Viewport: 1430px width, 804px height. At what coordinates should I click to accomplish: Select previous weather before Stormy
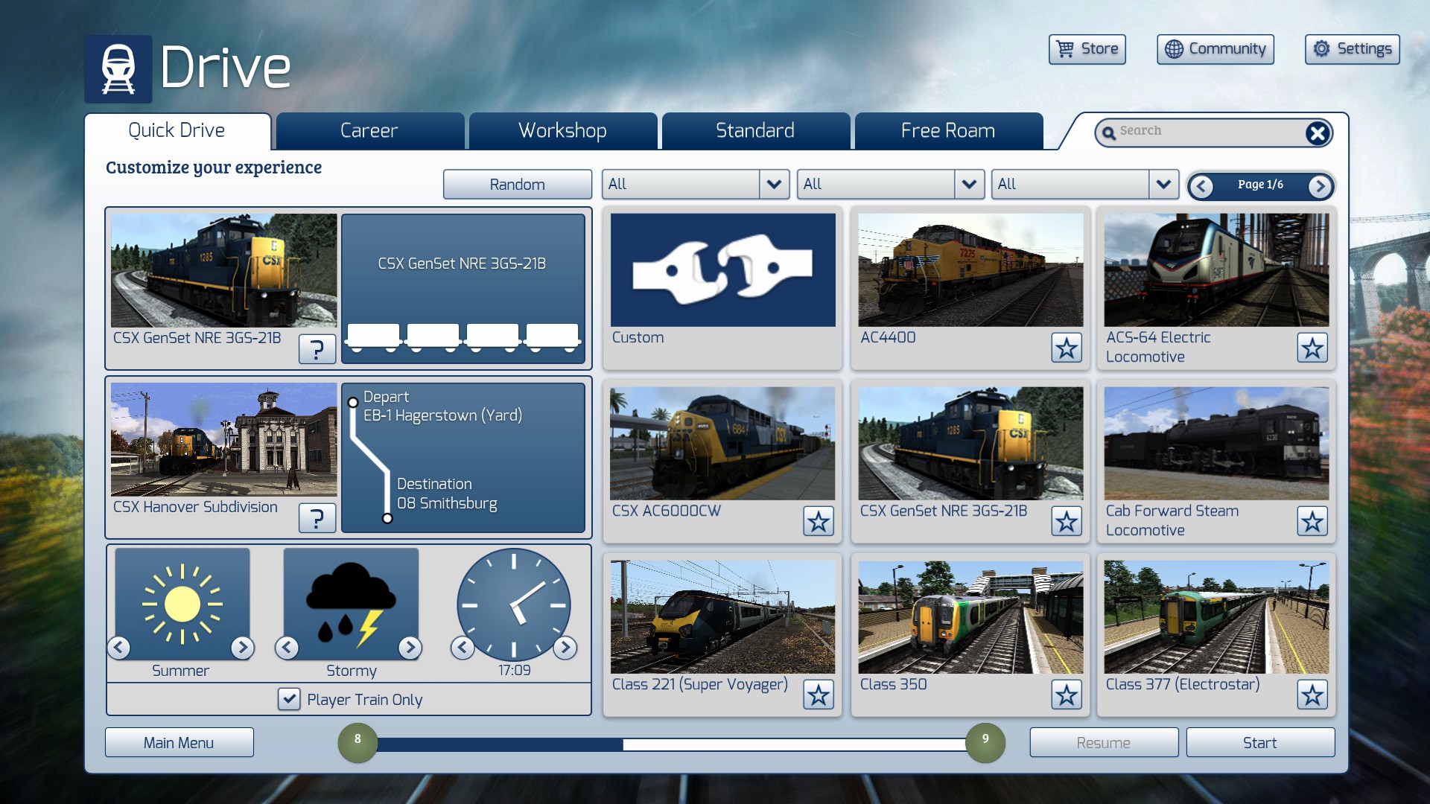point(287,648)
